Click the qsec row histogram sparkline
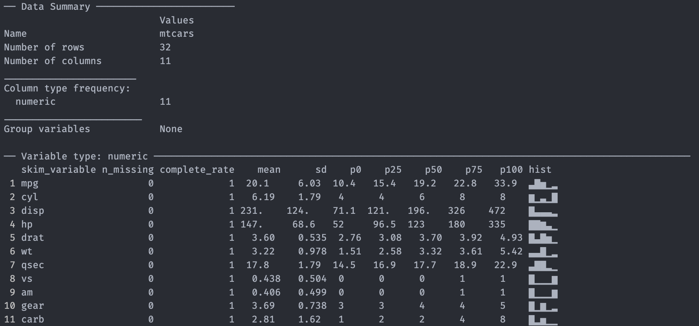 tap(543, 265)
